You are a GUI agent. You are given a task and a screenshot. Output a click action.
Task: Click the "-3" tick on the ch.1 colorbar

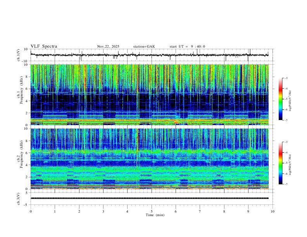point(286,78)
